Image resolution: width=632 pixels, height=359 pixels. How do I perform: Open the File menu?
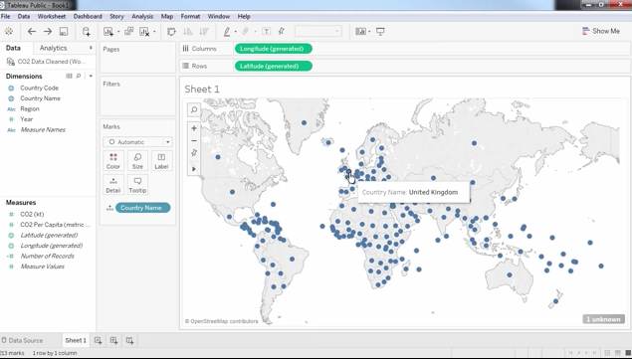click(x=6, y=17)
